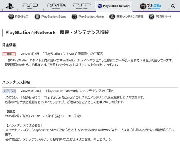Click the PlayStation Network globe icon

(100, 6)
